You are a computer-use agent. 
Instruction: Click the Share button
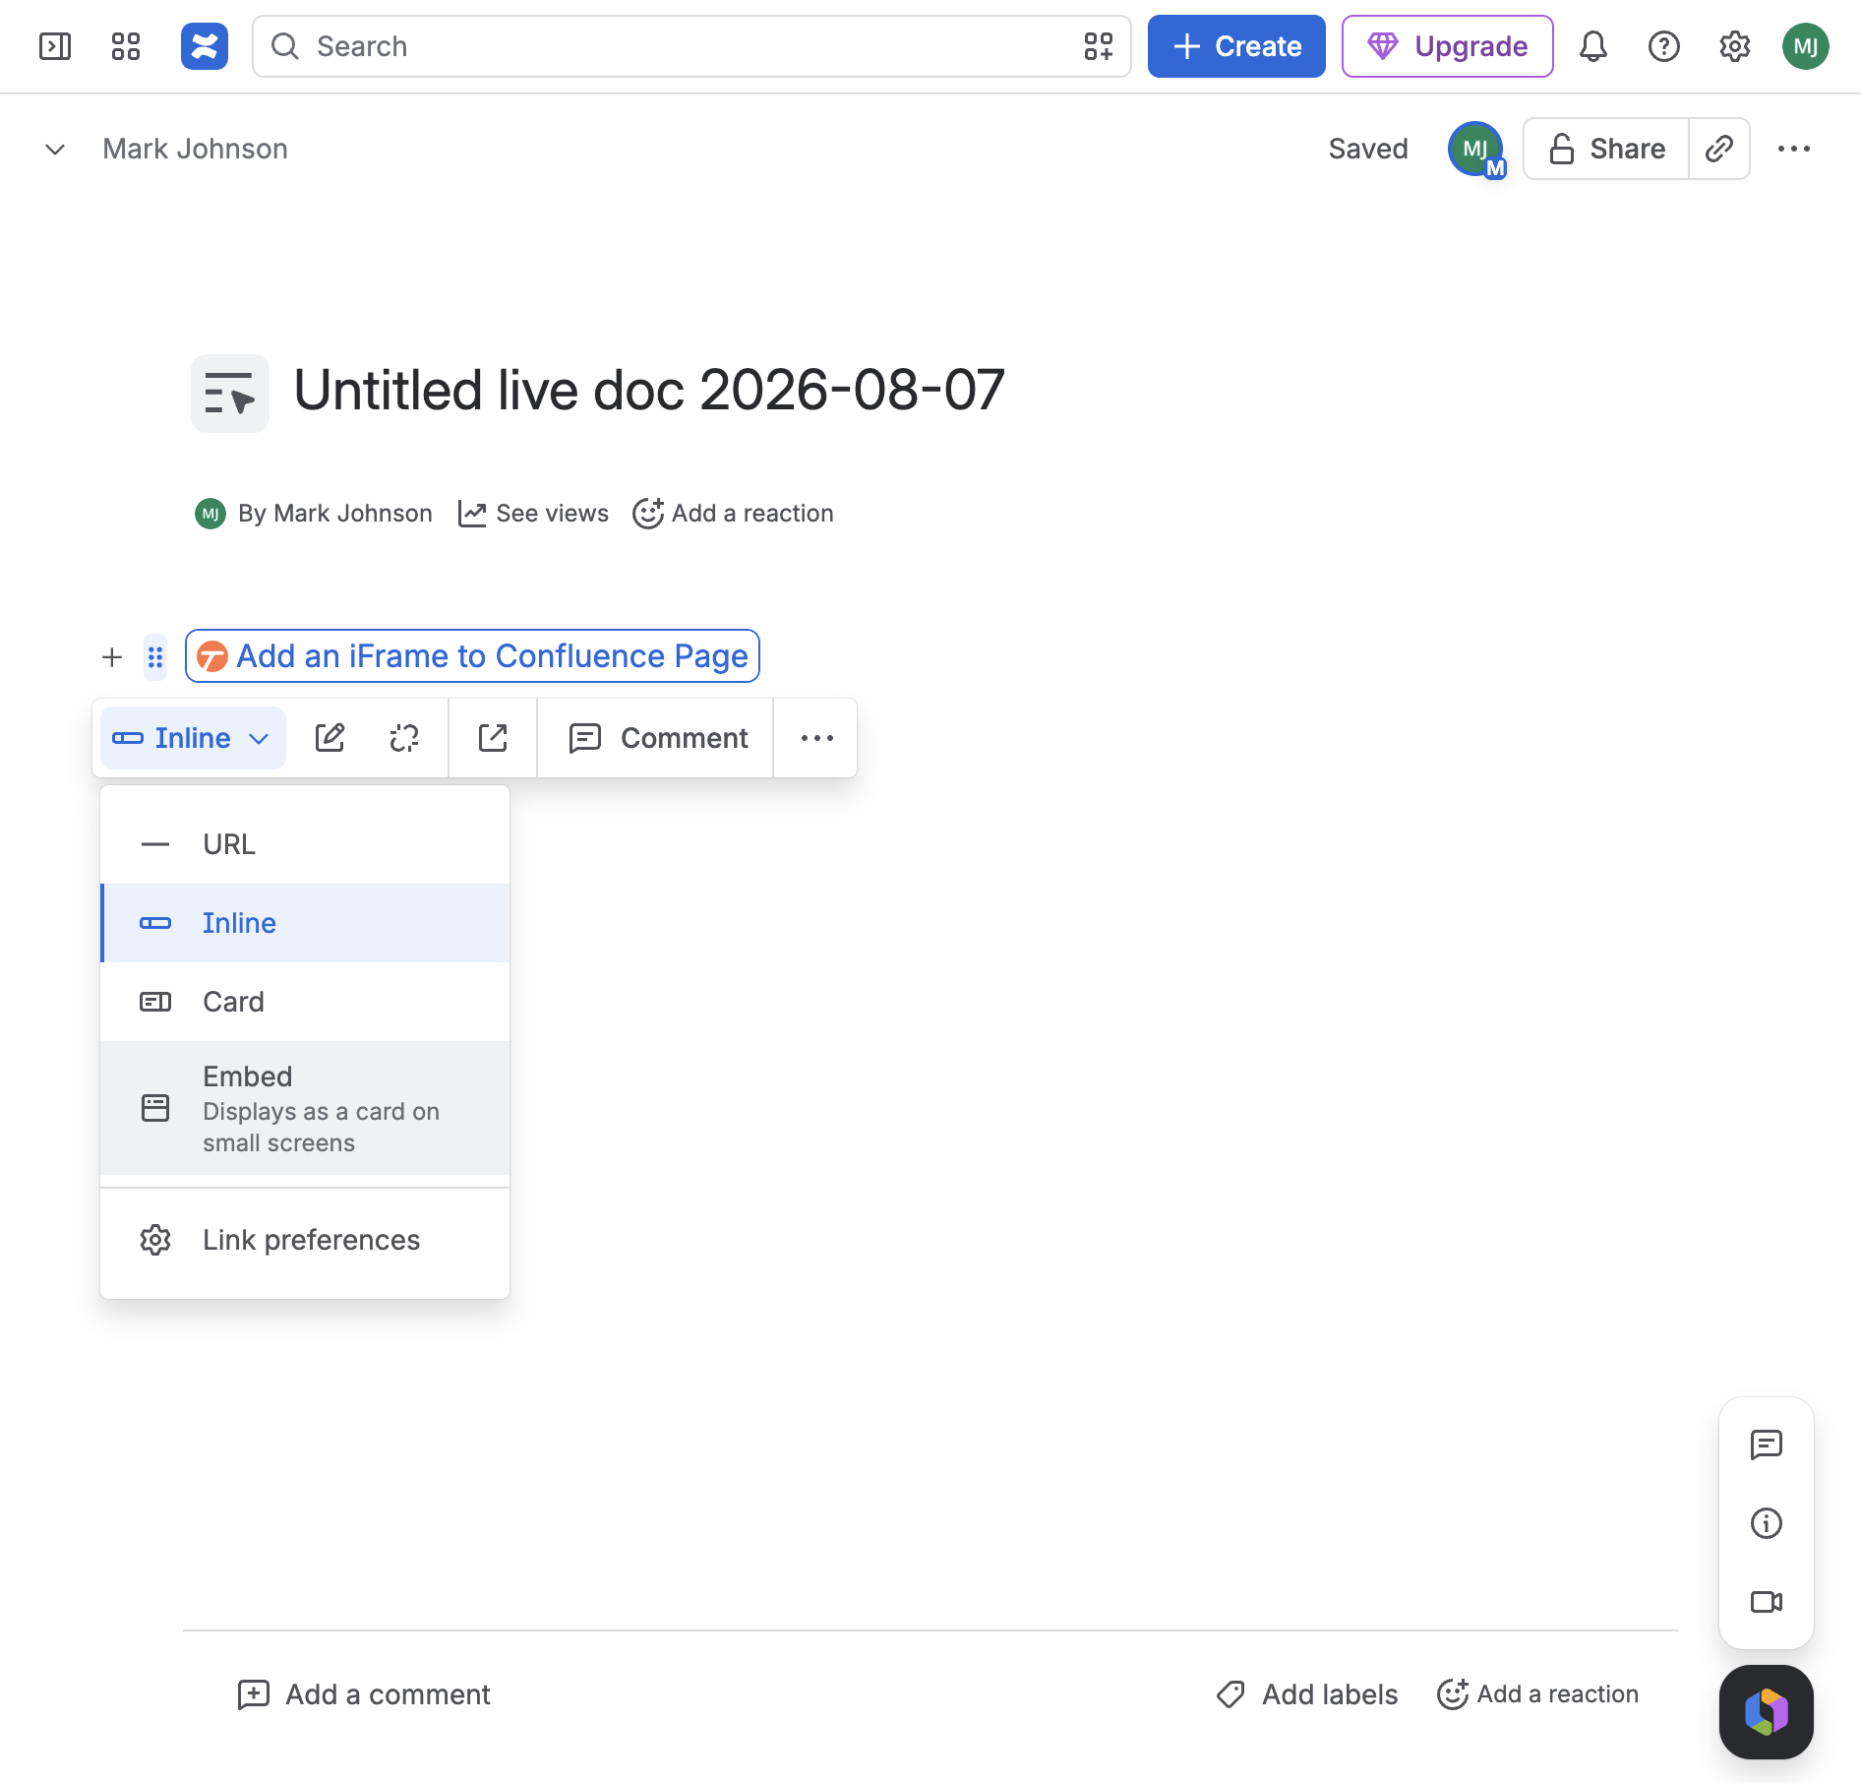pos(1607,149)
